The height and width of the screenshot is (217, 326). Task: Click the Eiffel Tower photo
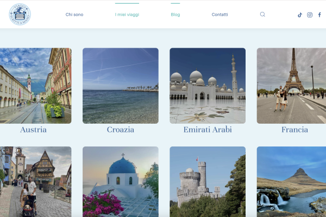pyautogui.click(x=292, y=86)
